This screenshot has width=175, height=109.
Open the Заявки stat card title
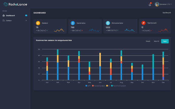tap(45, 23)
